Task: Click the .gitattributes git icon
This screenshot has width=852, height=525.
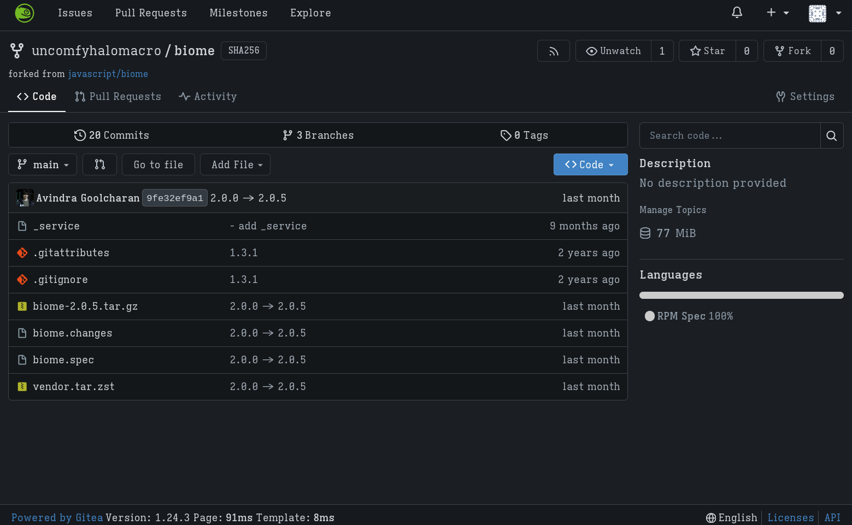Action: point(22,253)
